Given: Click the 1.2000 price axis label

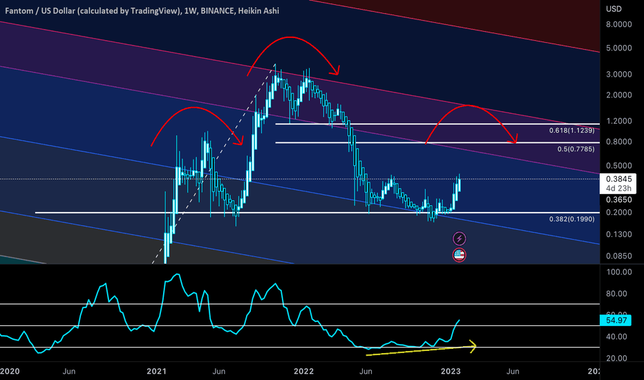Looking at the screenshot, I should (x=619, y=121).
